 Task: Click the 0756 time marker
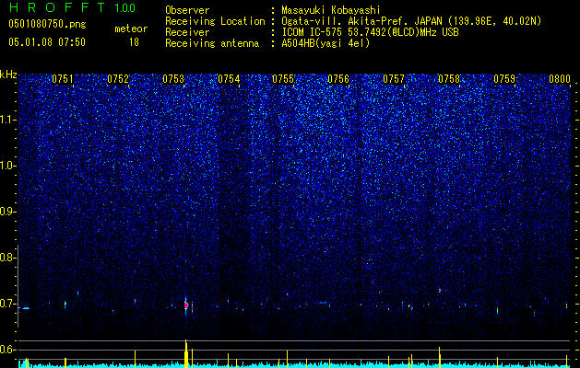click(x=338, y=79)
